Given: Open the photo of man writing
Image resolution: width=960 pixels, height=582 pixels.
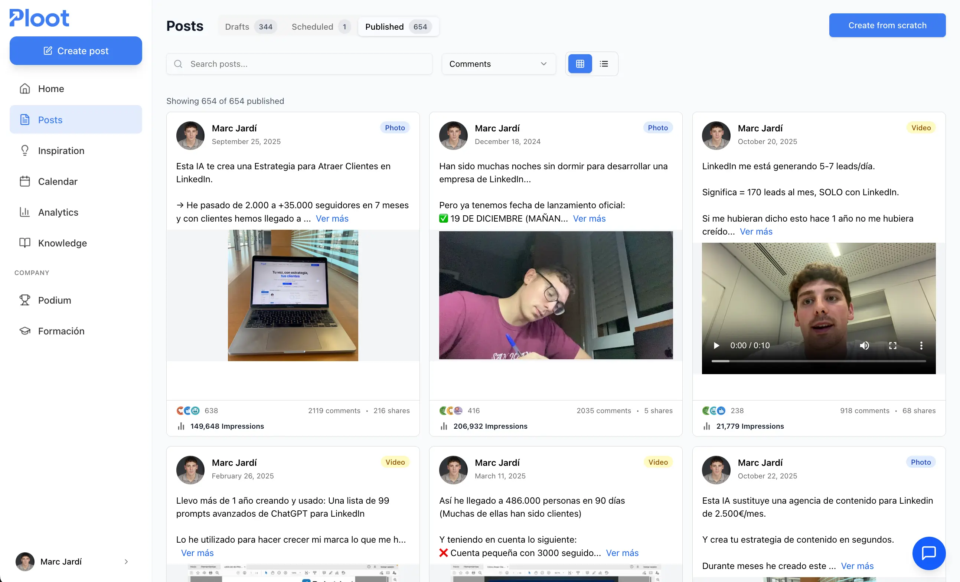Looking at the screenshot, I should [x=556, y=295].
